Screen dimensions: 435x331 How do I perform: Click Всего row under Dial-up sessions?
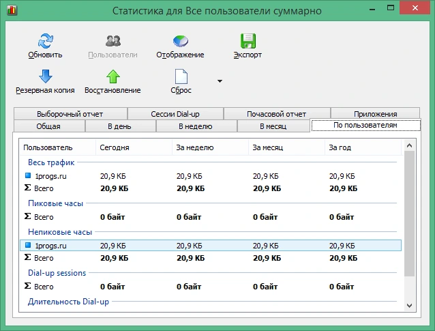[x=211, y=286]
